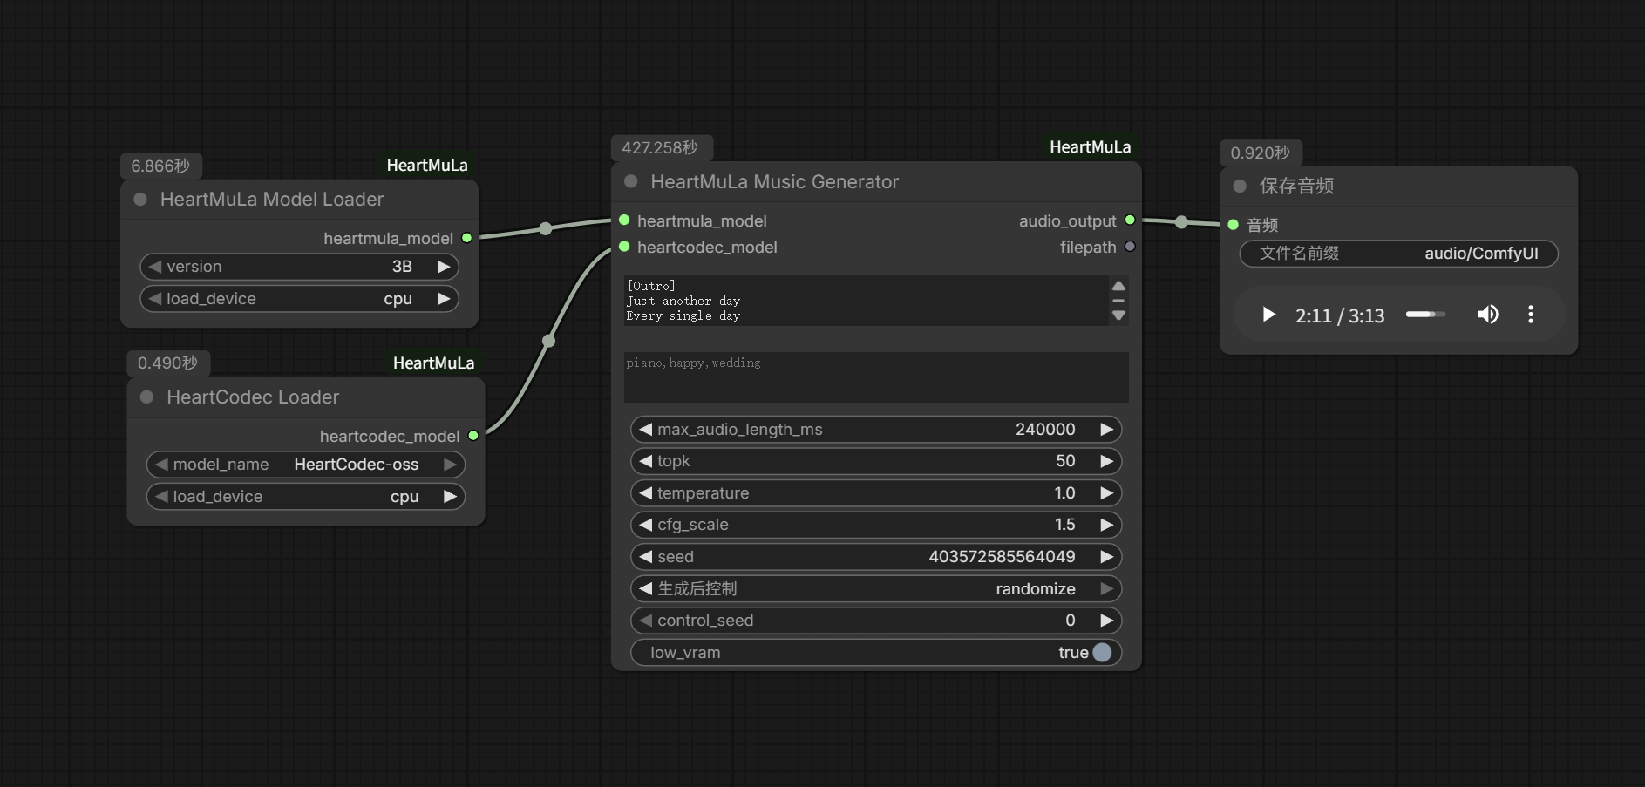Click heartcodec_model input port on Music Generator
The width and height of the screenshot is (1645, 787).
(624, 247)
